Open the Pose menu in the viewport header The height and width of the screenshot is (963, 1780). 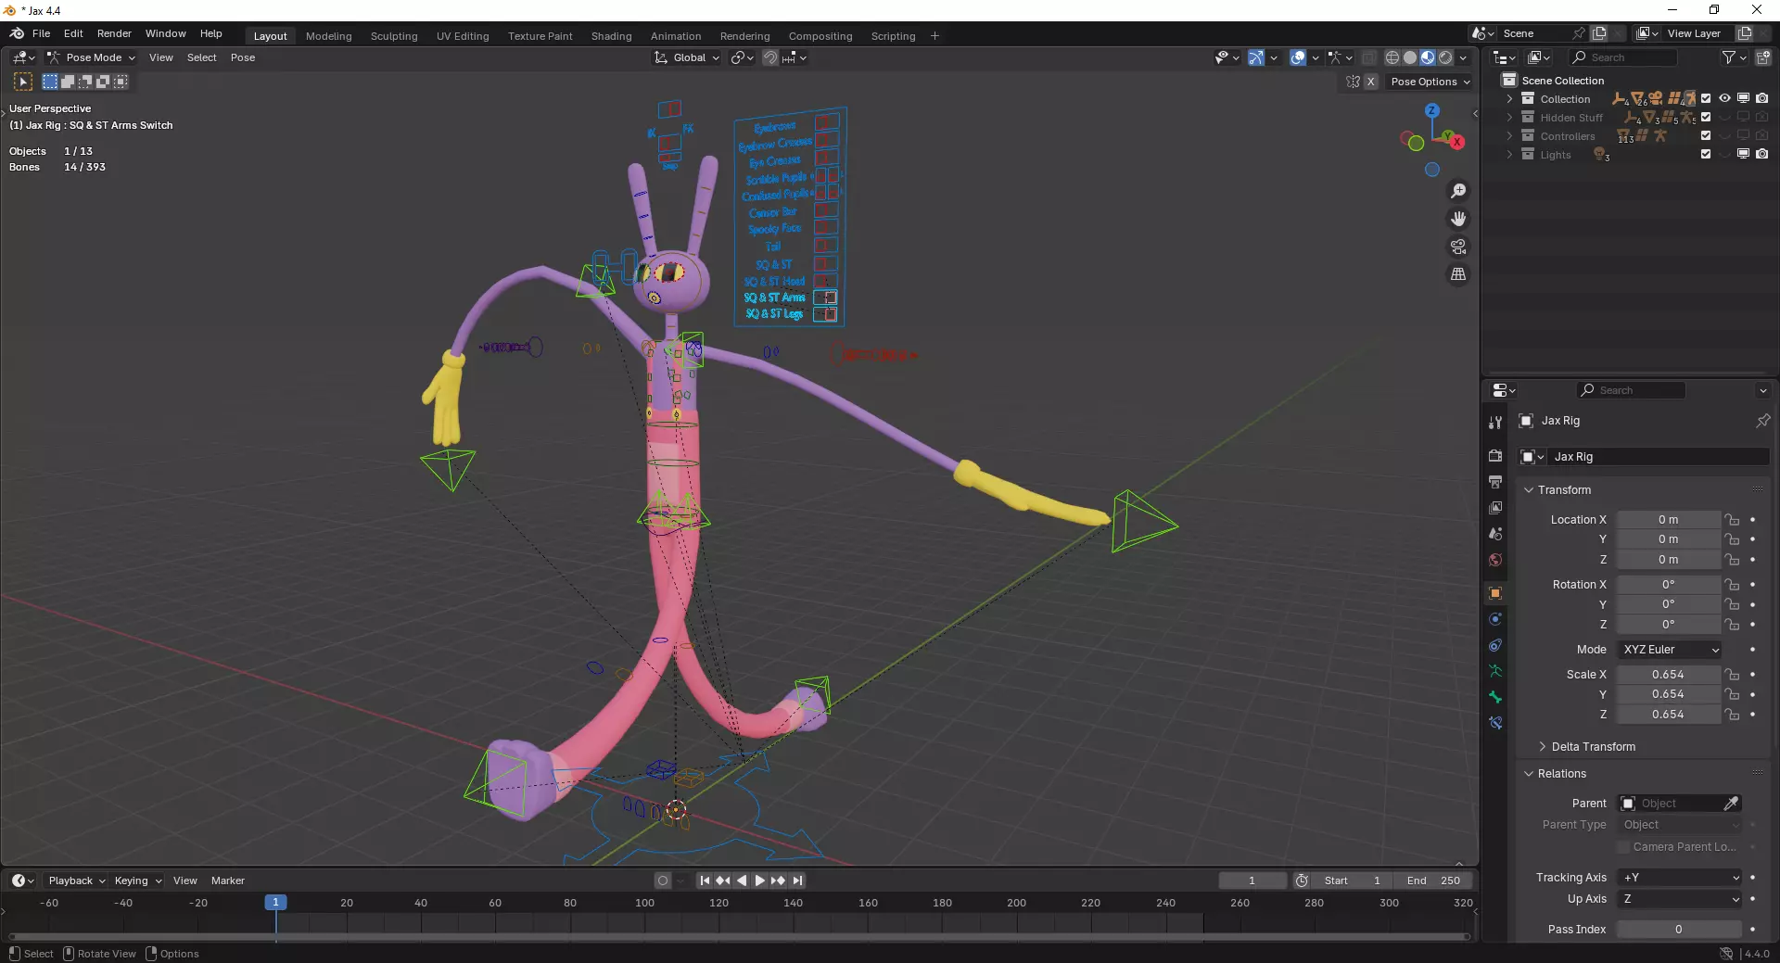pyautogui.click(x=243, y=57)
